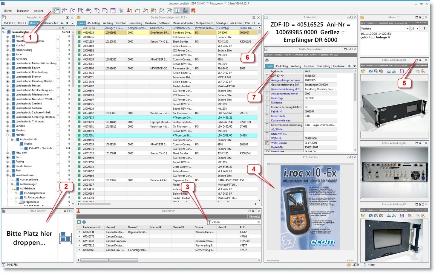Open the Verdana font dropdown in Memo 01

tap(408, 29)
